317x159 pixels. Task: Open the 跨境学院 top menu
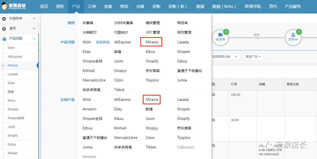click(x=253, y=6)
